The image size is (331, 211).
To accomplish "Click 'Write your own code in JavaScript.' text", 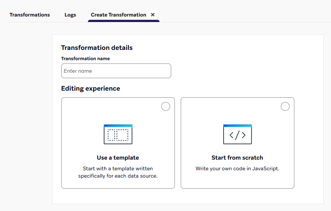I will [x=237, y=168].
